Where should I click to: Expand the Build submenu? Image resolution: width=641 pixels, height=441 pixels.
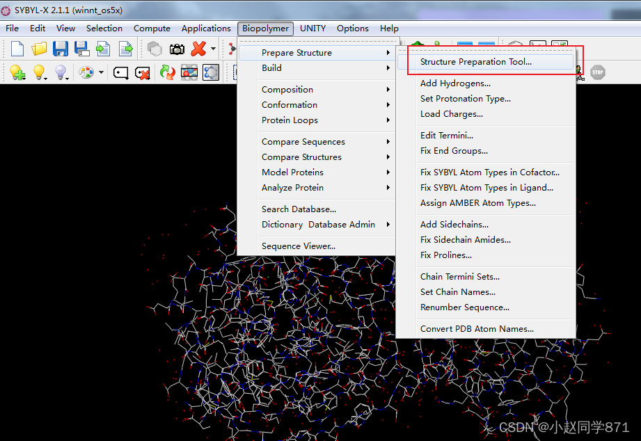pos(317,68)
